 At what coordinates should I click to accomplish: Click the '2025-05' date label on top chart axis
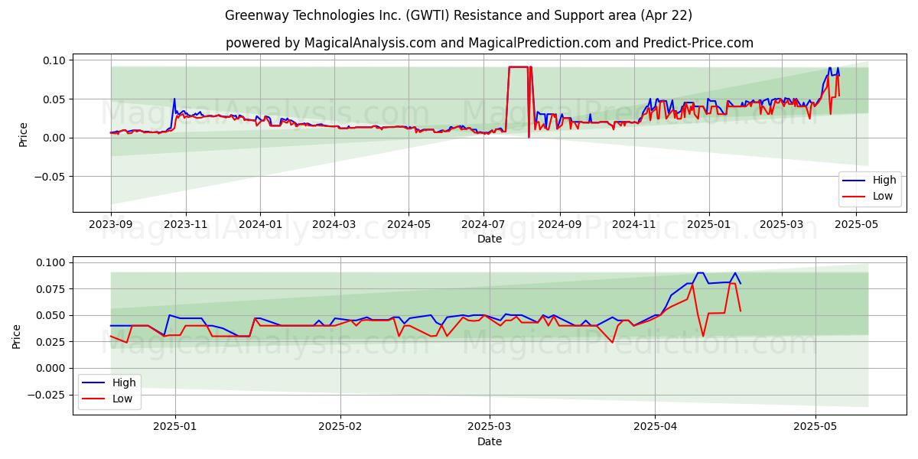(856, 225)
